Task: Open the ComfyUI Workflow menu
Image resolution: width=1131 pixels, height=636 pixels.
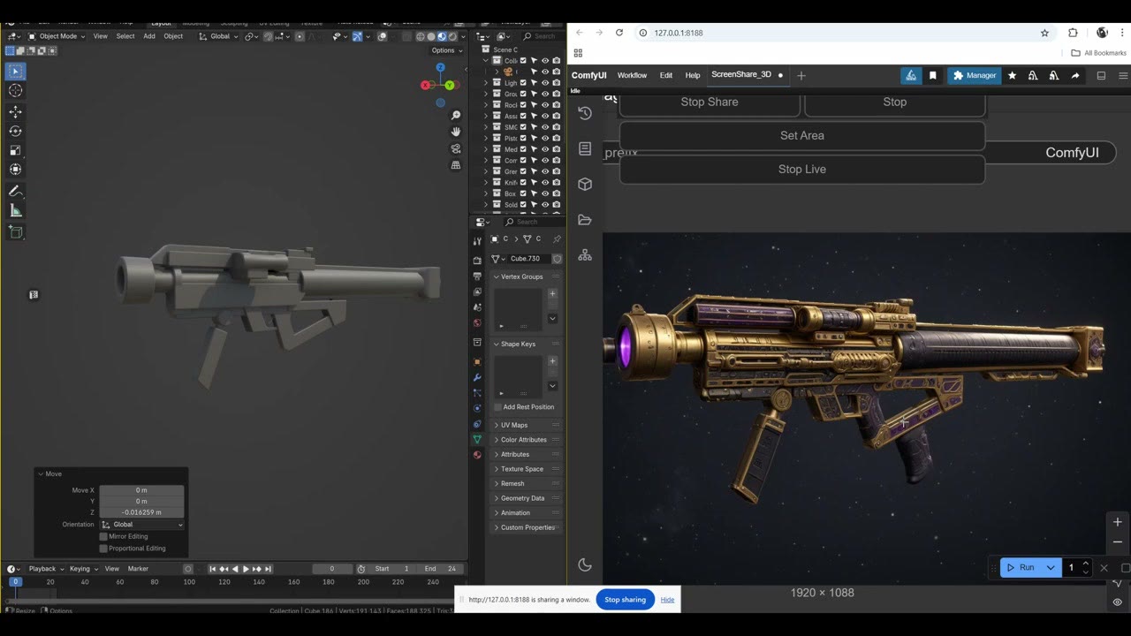Action: 632,75
